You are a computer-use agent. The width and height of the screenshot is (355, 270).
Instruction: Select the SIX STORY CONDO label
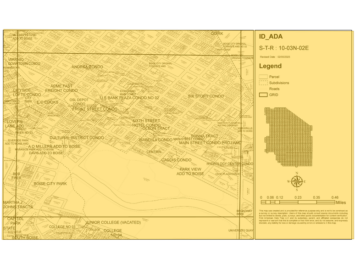point(205,96)
